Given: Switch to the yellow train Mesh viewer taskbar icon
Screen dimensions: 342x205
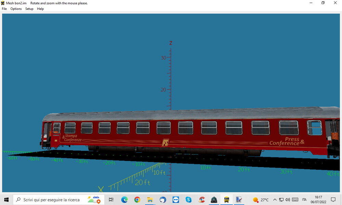Looking at the screenshot, I should 227,200.
